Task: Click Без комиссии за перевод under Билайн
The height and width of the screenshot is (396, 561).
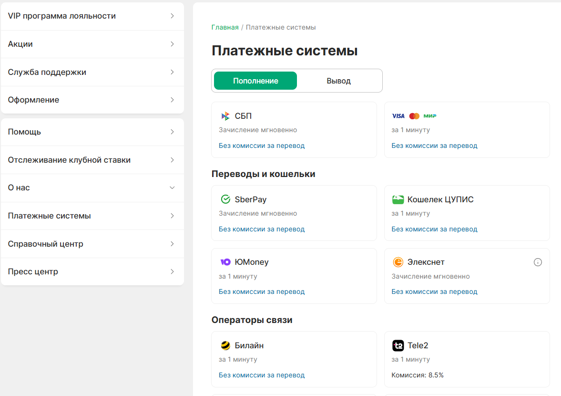Action: coord(262,375)
